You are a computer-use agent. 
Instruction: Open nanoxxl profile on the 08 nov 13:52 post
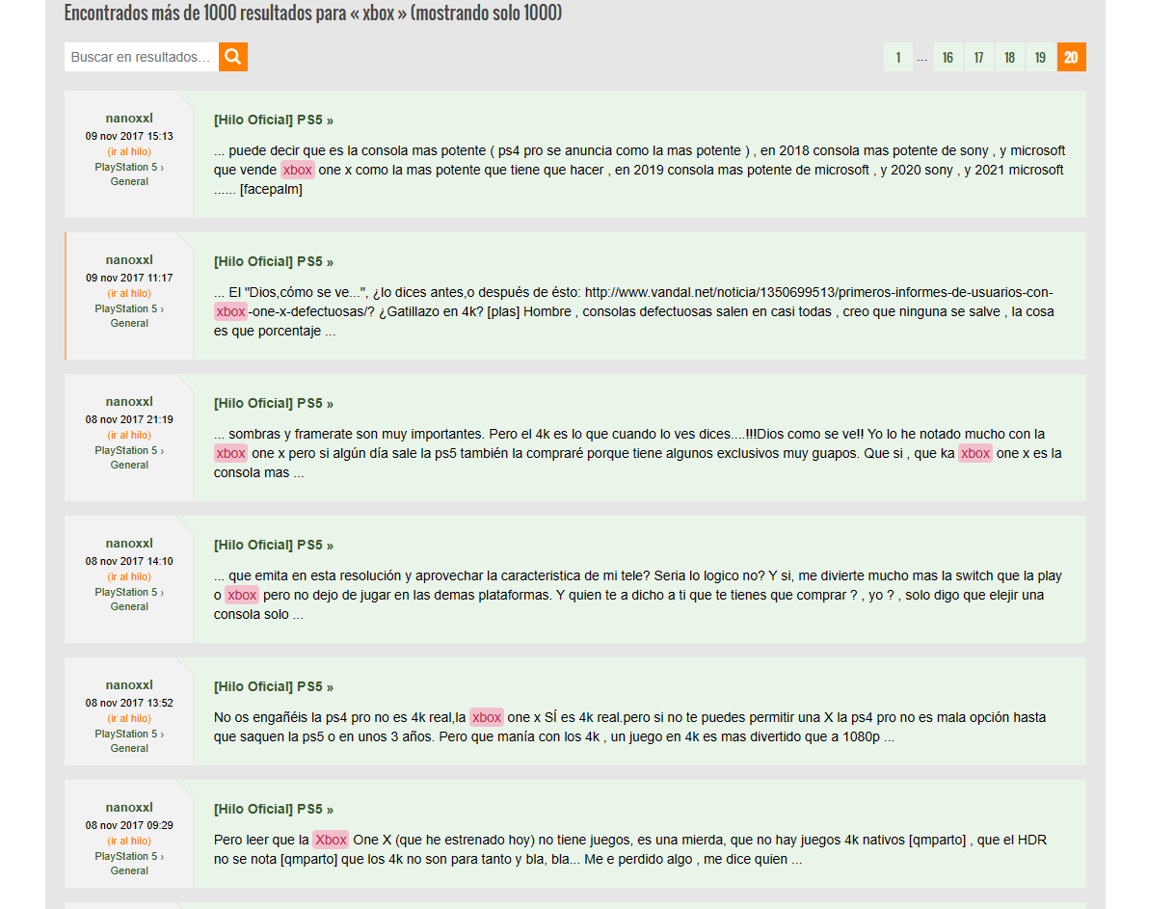129,685
